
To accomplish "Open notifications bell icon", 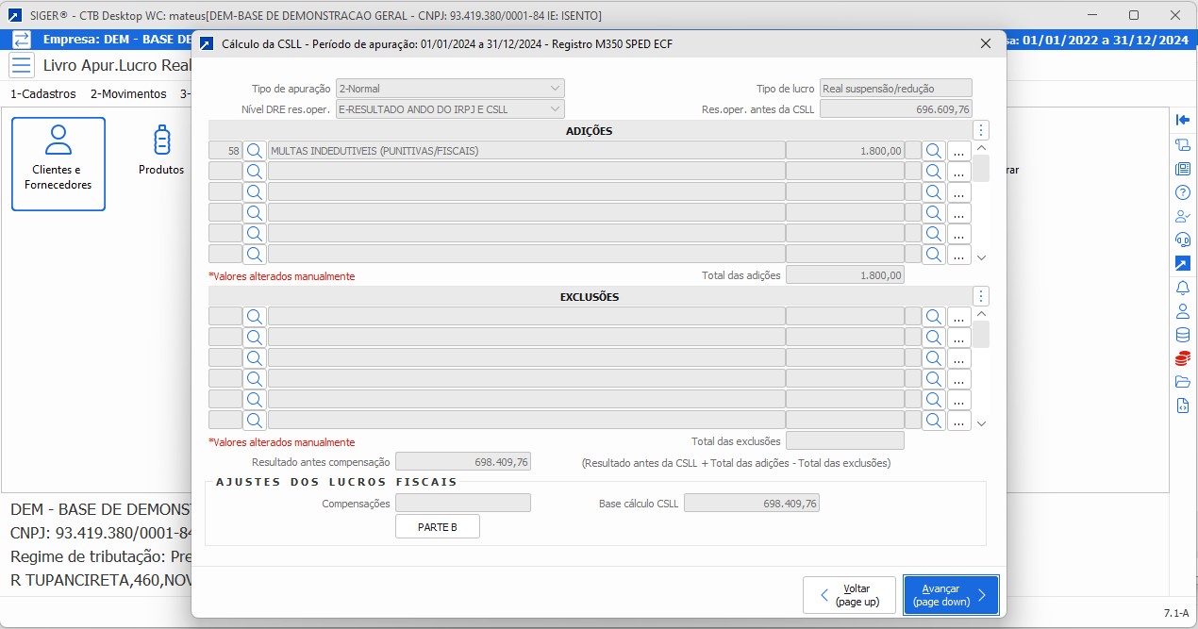I will (1183, 288).
